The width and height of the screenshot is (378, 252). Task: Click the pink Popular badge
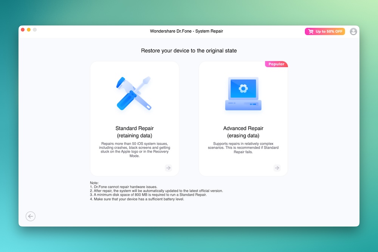click(276, 64)
